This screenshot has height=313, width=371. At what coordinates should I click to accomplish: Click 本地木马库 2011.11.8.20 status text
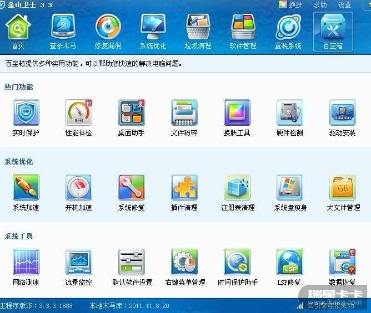(x=129, y=306)
